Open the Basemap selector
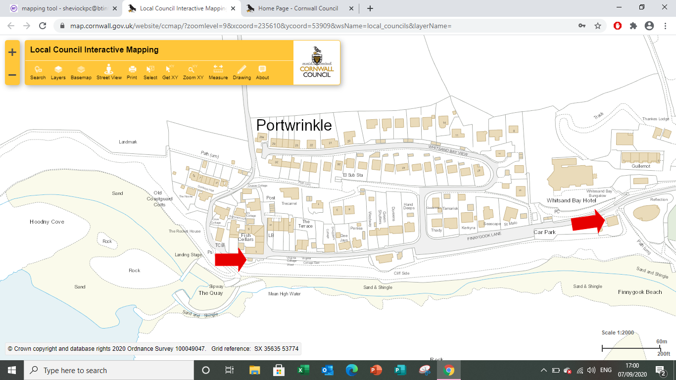This screenshot has height=380, width=676. [x=81, y=72]
